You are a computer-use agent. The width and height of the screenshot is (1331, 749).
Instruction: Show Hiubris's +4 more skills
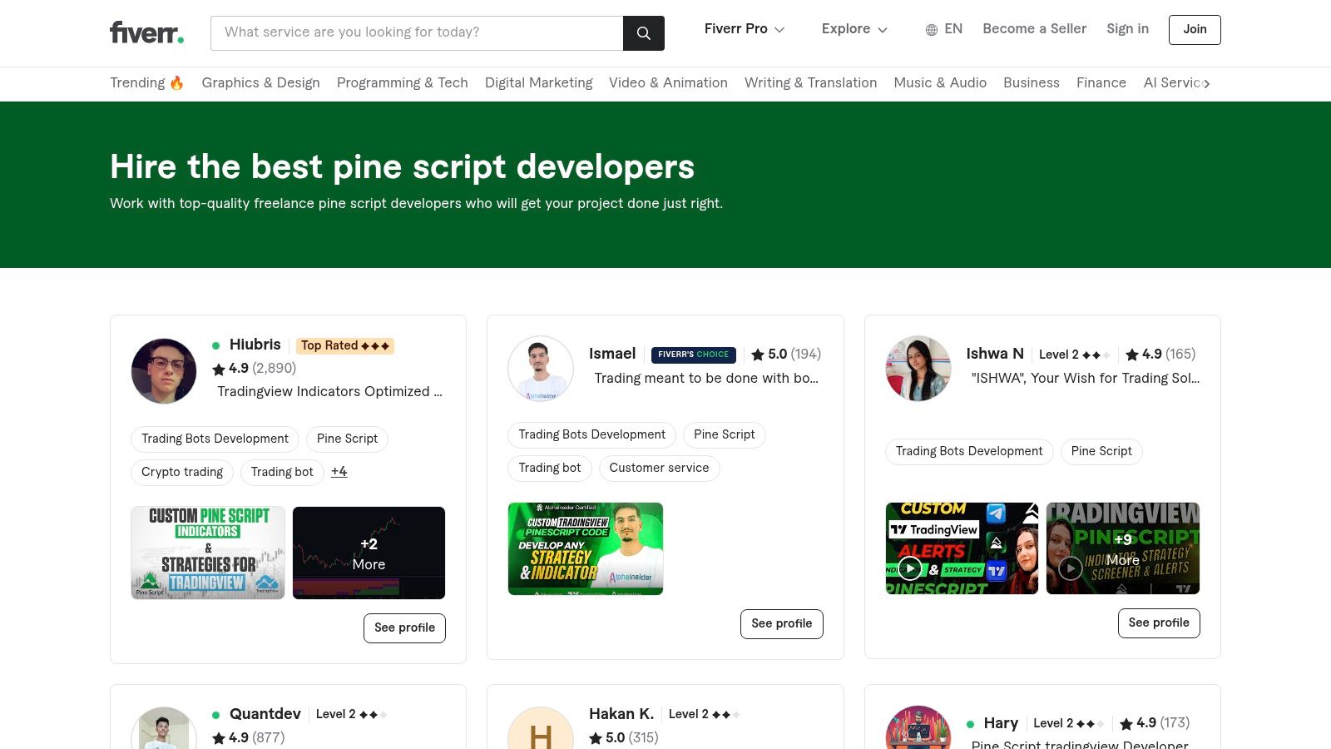pyautogui.click(x=339, y=472)
